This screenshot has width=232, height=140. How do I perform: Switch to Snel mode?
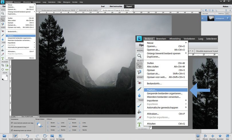pyautogui.click(x=103, y=6)
